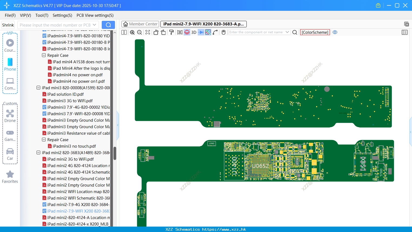412x232 pixels.
Task: Open model number dropdown arrow
Action: coord(94,25)
